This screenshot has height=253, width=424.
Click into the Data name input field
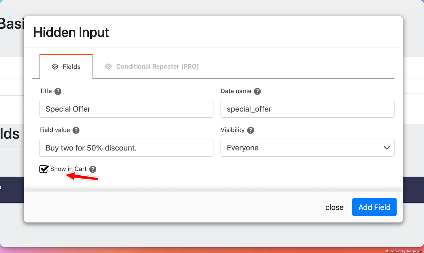pos(307,109)
